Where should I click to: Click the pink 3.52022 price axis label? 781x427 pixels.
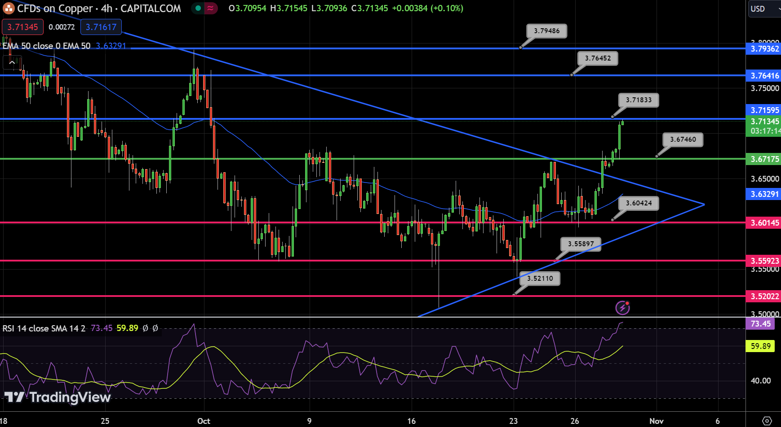pyautogui.click(x=764, y=296)
